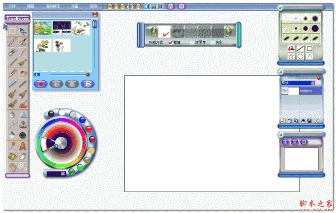Open the third menu 渲染特效
The image size is (336, 213).
point(53,6)
